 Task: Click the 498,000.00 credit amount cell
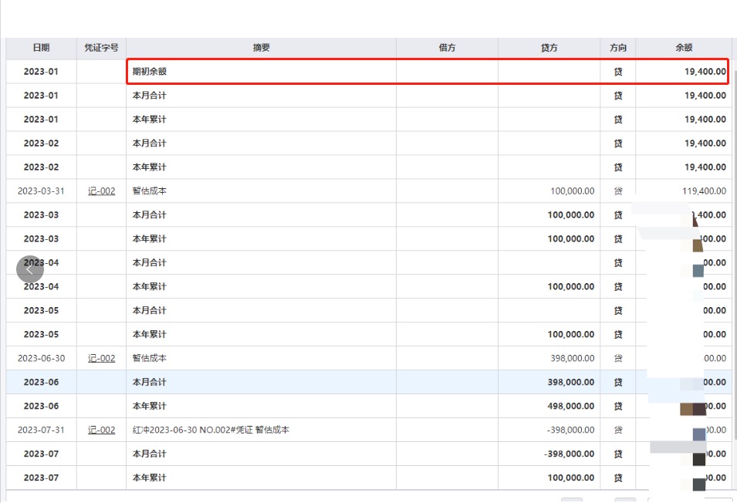(549, 406)
